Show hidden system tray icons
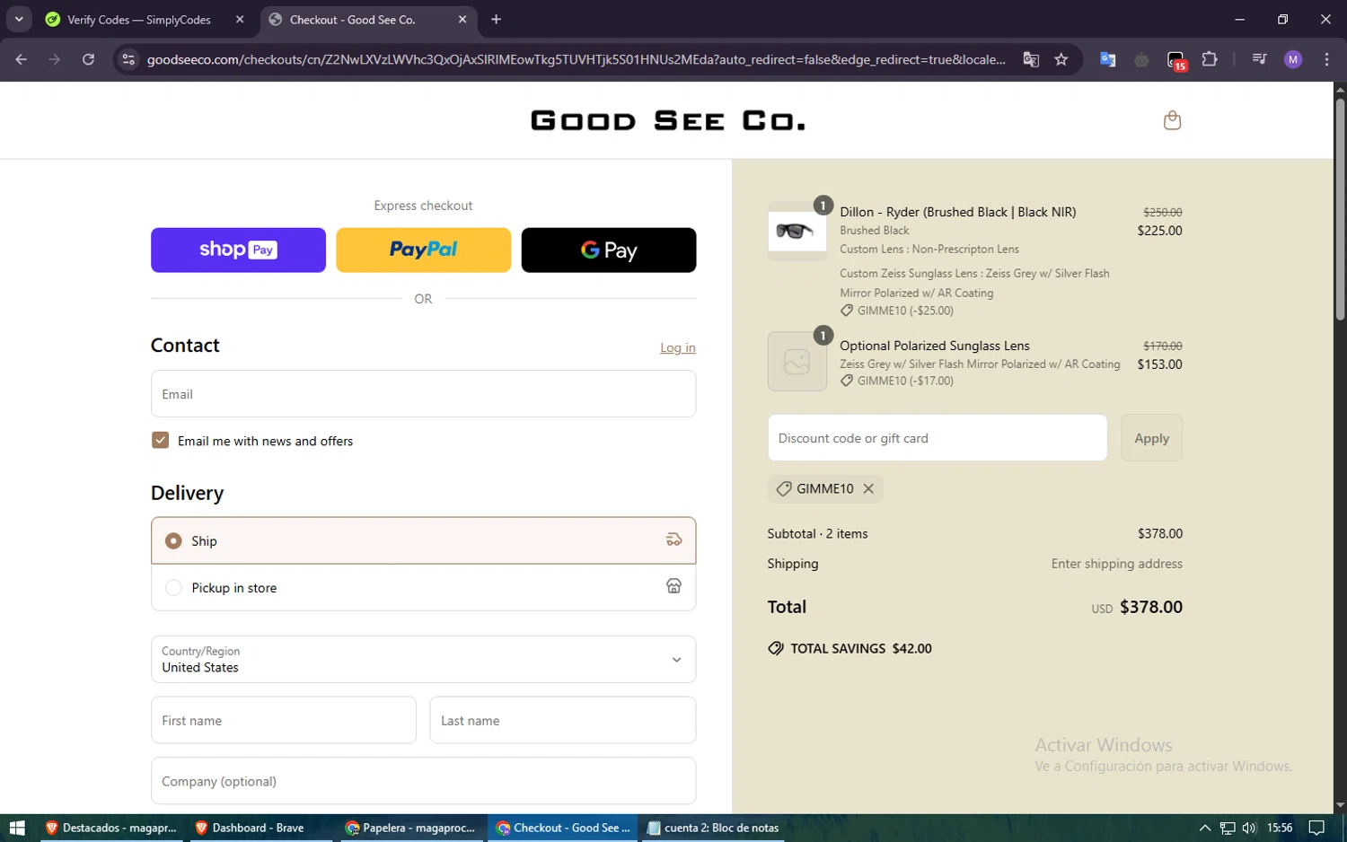 click(1205, 828)
